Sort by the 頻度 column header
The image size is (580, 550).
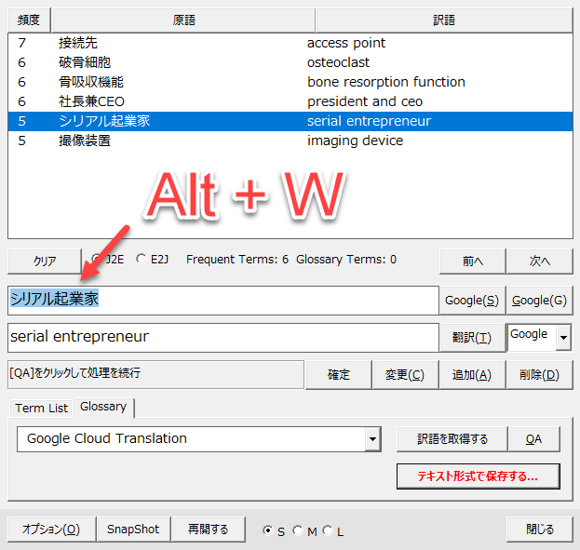tap(28, 20)
